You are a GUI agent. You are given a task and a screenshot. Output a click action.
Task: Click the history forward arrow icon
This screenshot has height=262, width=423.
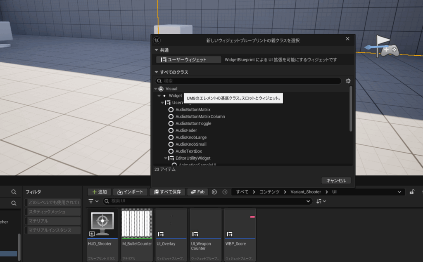click(225, 192)
